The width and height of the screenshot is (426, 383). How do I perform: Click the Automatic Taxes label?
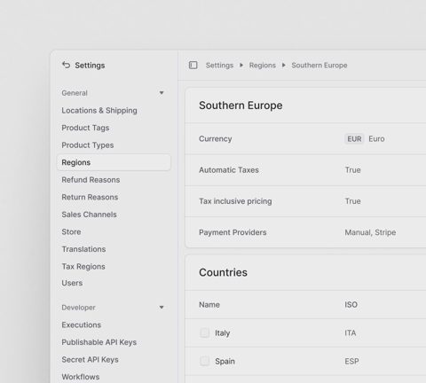229,170
